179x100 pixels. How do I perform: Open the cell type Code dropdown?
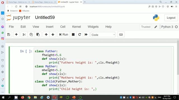coord(103,35)
